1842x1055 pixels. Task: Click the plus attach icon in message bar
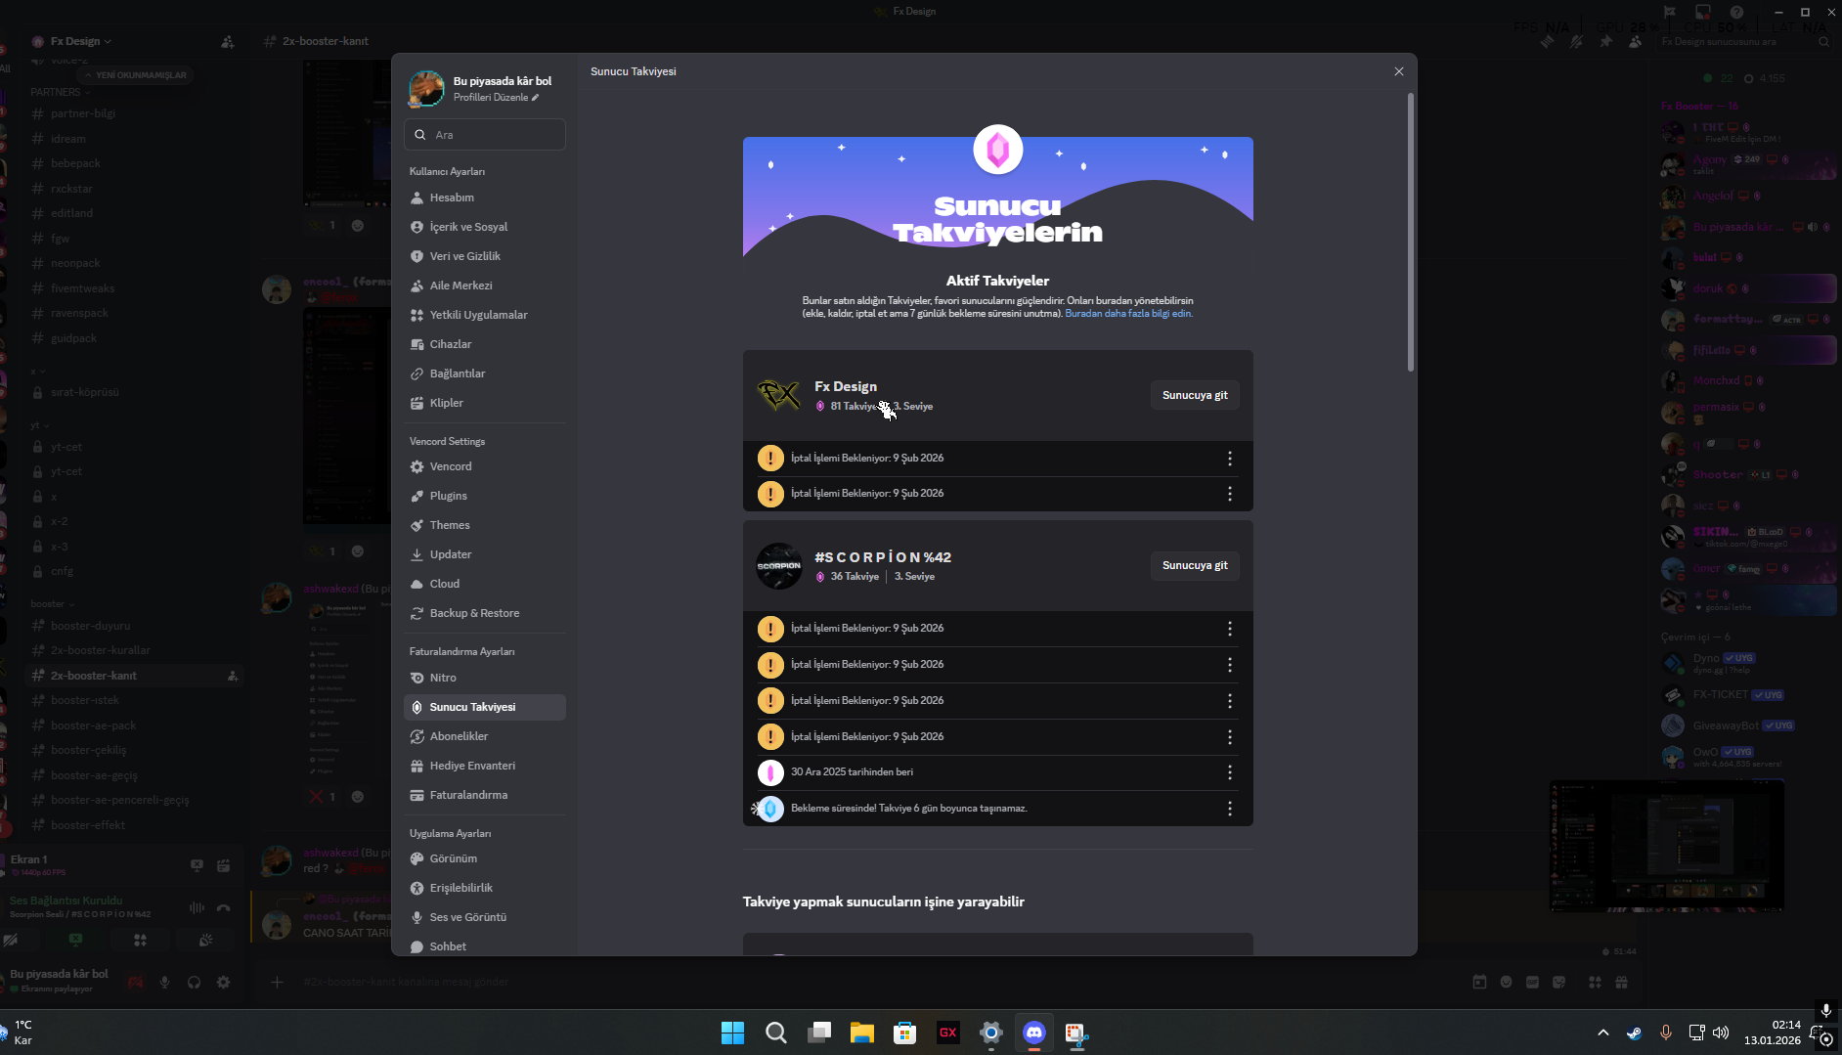coord(277,982)
